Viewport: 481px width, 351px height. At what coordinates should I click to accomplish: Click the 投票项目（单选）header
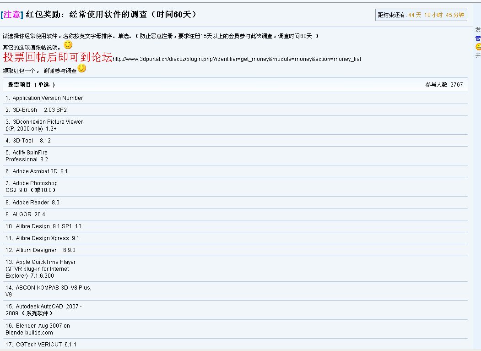[x=31, y=84]
